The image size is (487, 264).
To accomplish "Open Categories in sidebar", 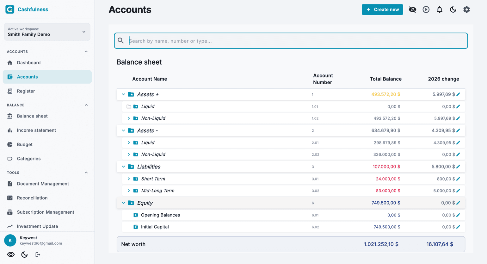I will coord(47,159).
